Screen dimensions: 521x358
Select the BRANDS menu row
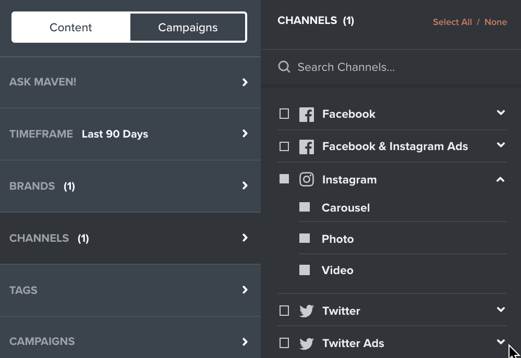(130, 186)
